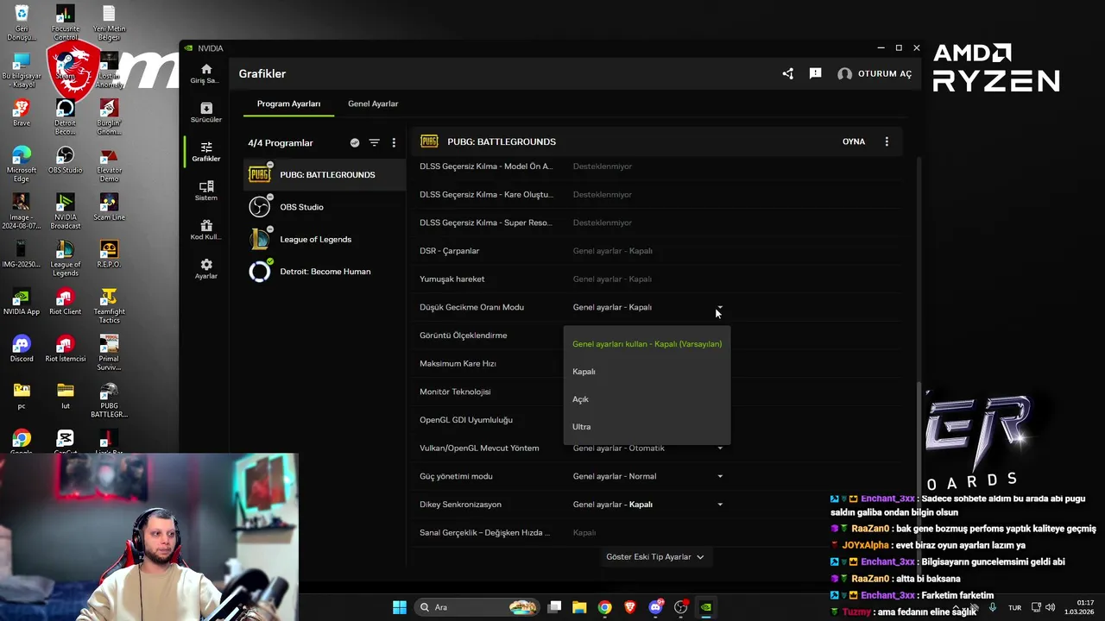This screenshot has width=1105, height=621.
Task: Select OBS Studio in program list
Action: 325,207
